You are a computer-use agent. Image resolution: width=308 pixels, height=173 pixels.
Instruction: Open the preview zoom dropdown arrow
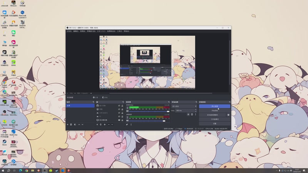91,93
